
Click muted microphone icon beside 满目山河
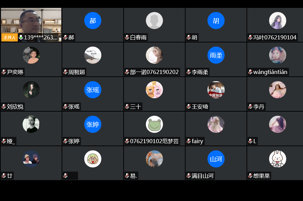pyautogui.click(x=189, y=176)
